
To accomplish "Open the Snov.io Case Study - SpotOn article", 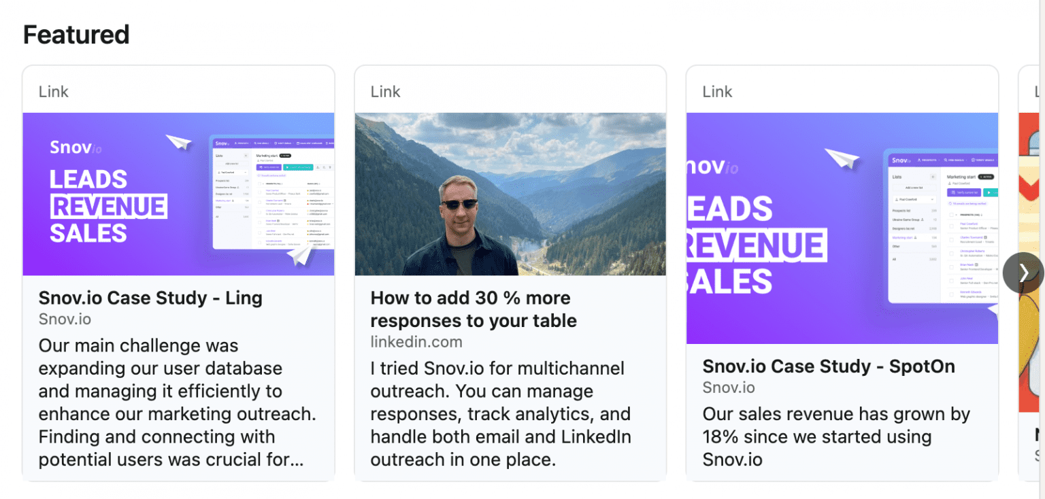I will click(x=829, y=366).
